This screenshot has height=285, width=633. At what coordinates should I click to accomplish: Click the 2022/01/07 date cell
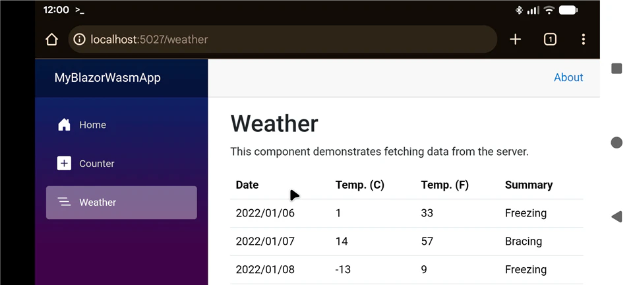click(x=265, y=241)
